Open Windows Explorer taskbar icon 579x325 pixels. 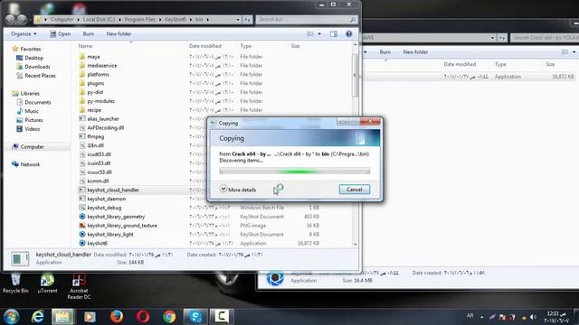(x=62, y=317)
